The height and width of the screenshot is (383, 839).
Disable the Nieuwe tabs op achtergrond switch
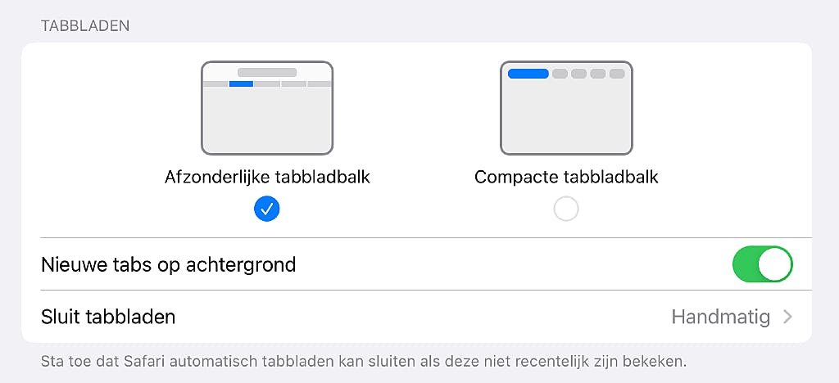[762, 264]
